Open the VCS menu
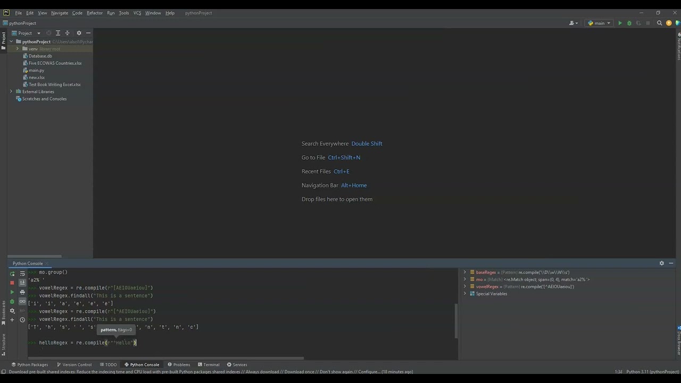The image size is (681, 383). 137,13
